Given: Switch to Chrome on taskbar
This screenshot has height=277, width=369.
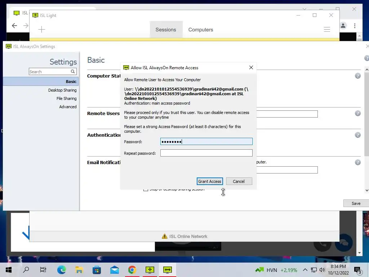Looking at the screenshot, I should [132, 270].
